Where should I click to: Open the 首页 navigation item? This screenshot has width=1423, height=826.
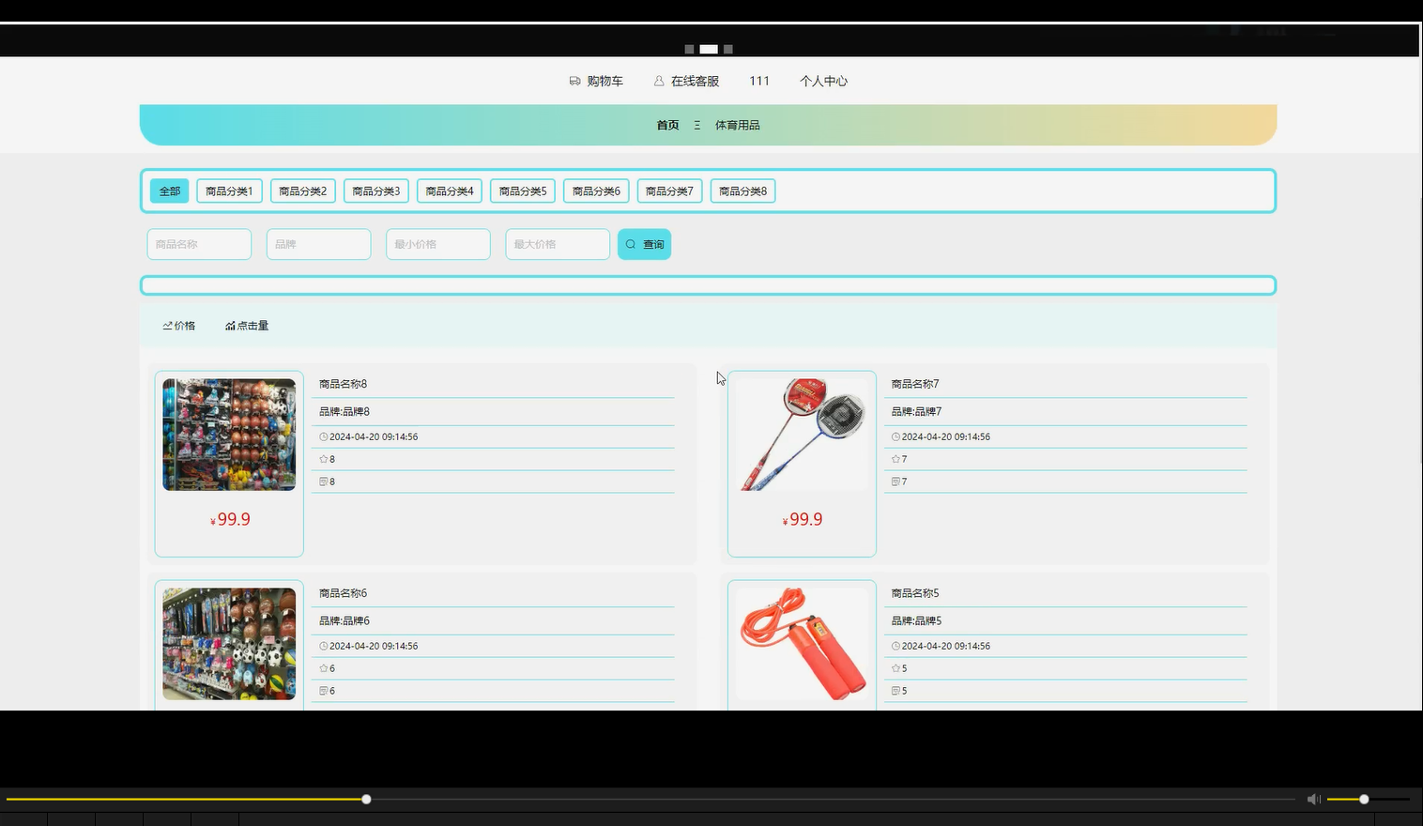point(666,125)
